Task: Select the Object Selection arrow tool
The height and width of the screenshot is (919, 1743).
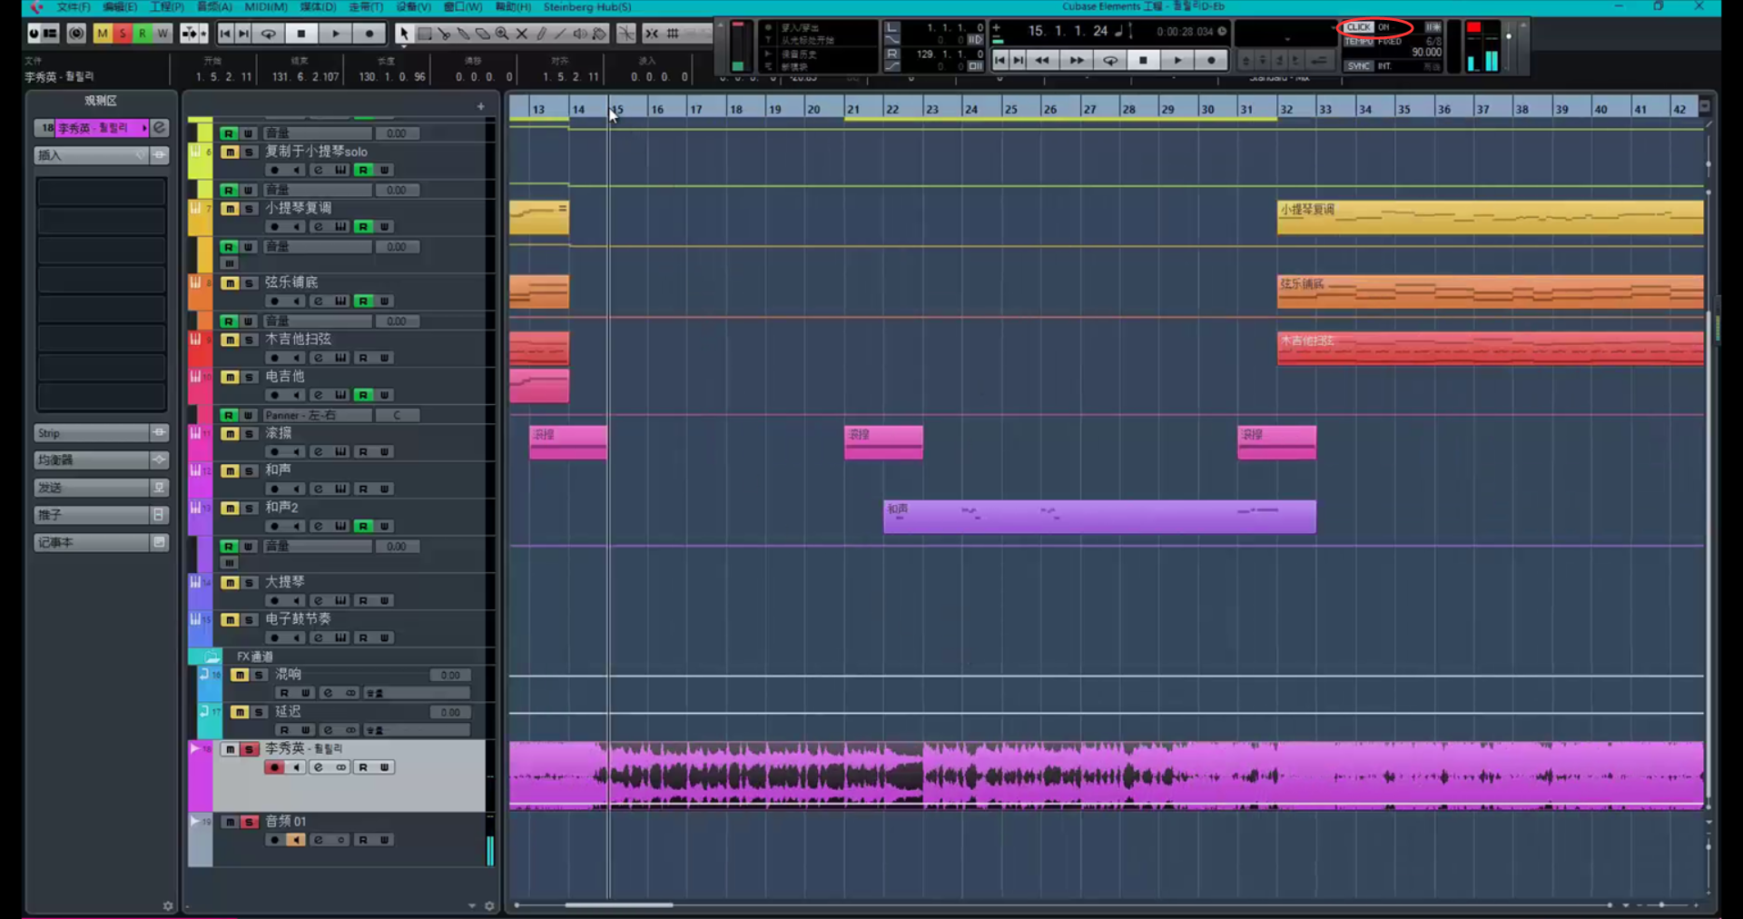Action: tap(404, 34)
